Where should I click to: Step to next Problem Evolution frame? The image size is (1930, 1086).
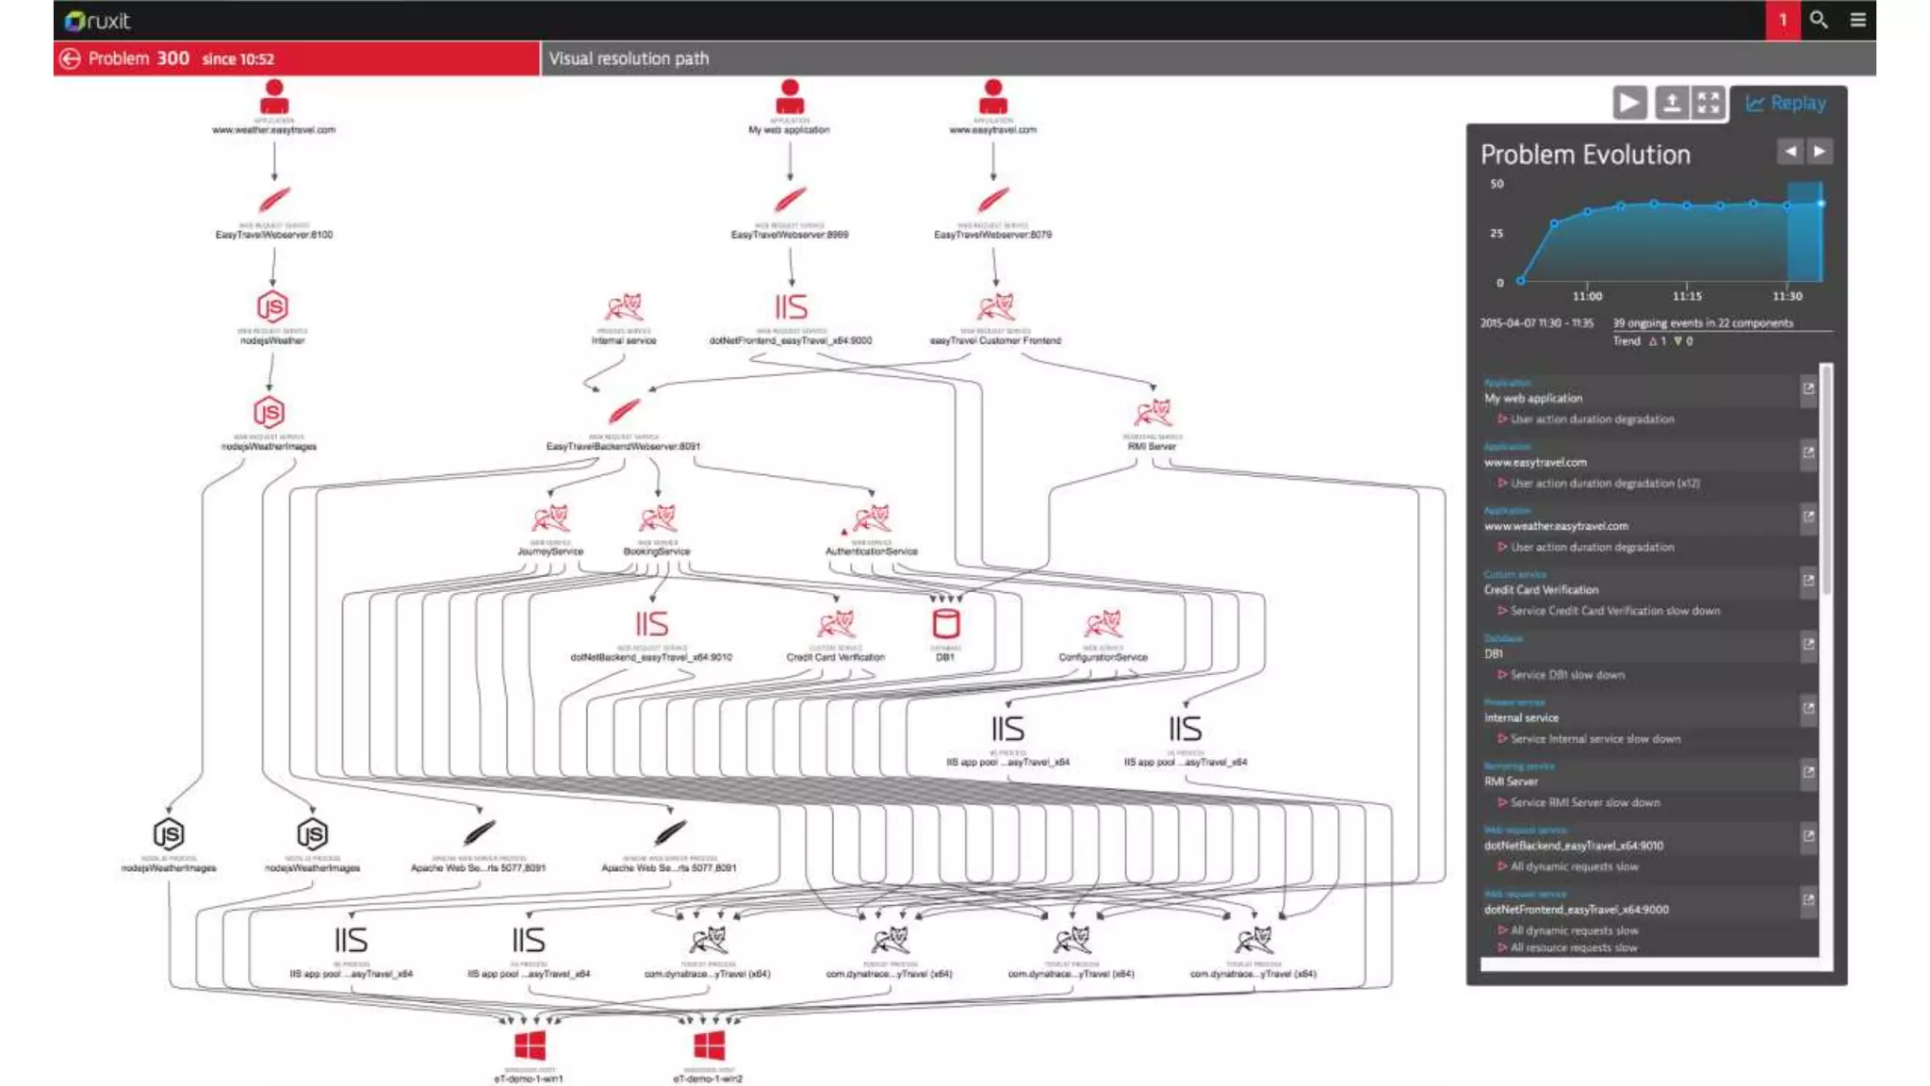(x=1820, y=151)
